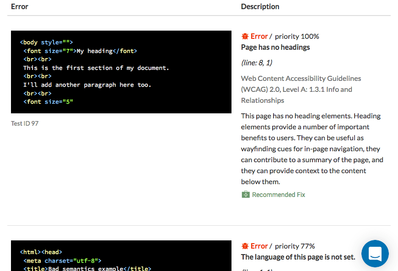Viewport: 398px width, 271px height.
Task: Click the "priority 77%" text
Action: coord(295,246)
